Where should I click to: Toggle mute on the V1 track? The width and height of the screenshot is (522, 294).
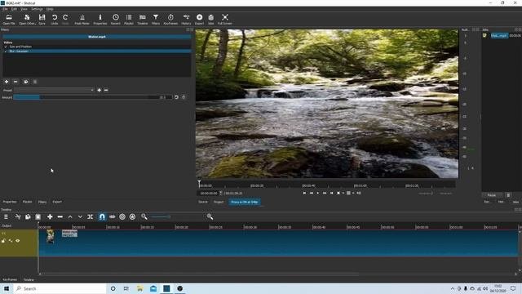(11, 241)
